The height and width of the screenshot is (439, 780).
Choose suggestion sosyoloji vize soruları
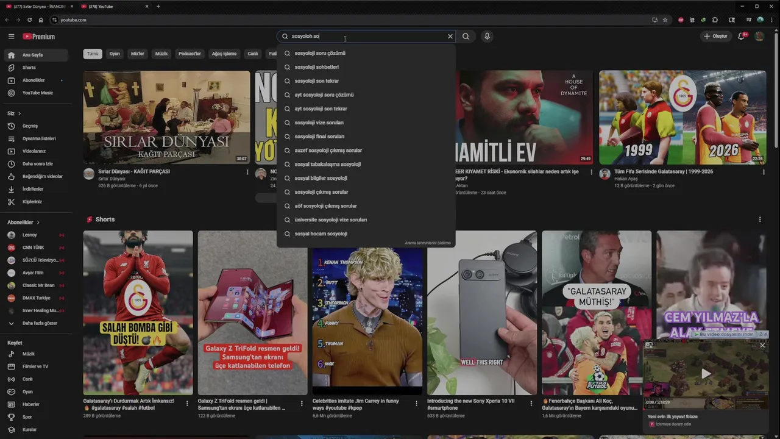coord(366,123)
